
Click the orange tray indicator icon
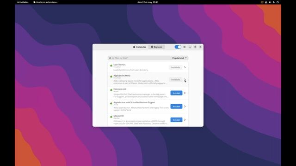pos(262,2)
